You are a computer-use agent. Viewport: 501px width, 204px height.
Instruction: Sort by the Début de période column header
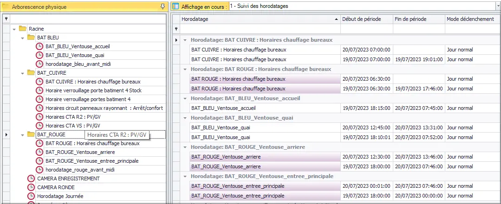point(366,19)
